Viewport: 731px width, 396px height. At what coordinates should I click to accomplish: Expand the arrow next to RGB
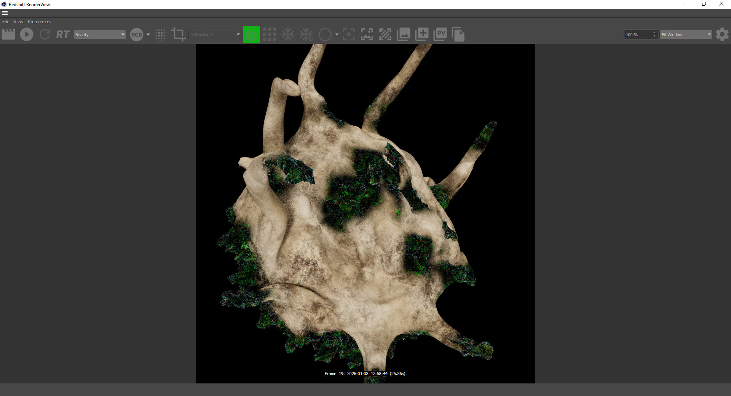coord(148,35)
